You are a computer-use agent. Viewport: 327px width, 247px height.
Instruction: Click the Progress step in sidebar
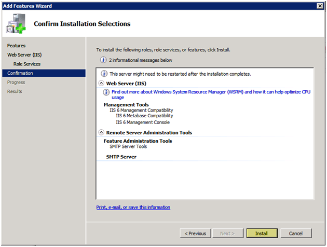16,83
